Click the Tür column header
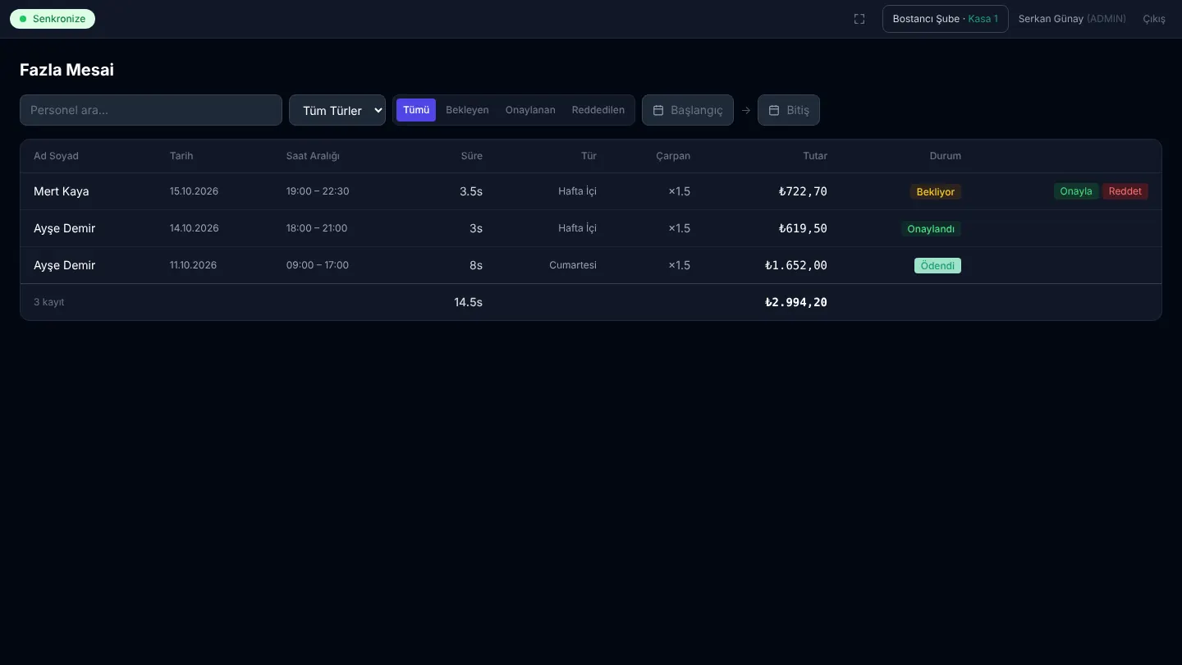Screen dimensions: 1182x665 [x=589, y=156]
